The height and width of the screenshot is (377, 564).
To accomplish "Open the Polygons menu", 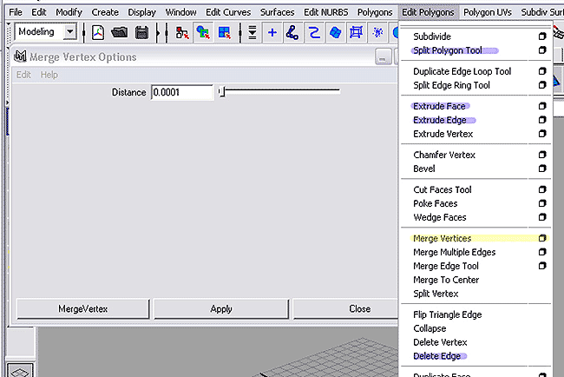I will point(375,12).
